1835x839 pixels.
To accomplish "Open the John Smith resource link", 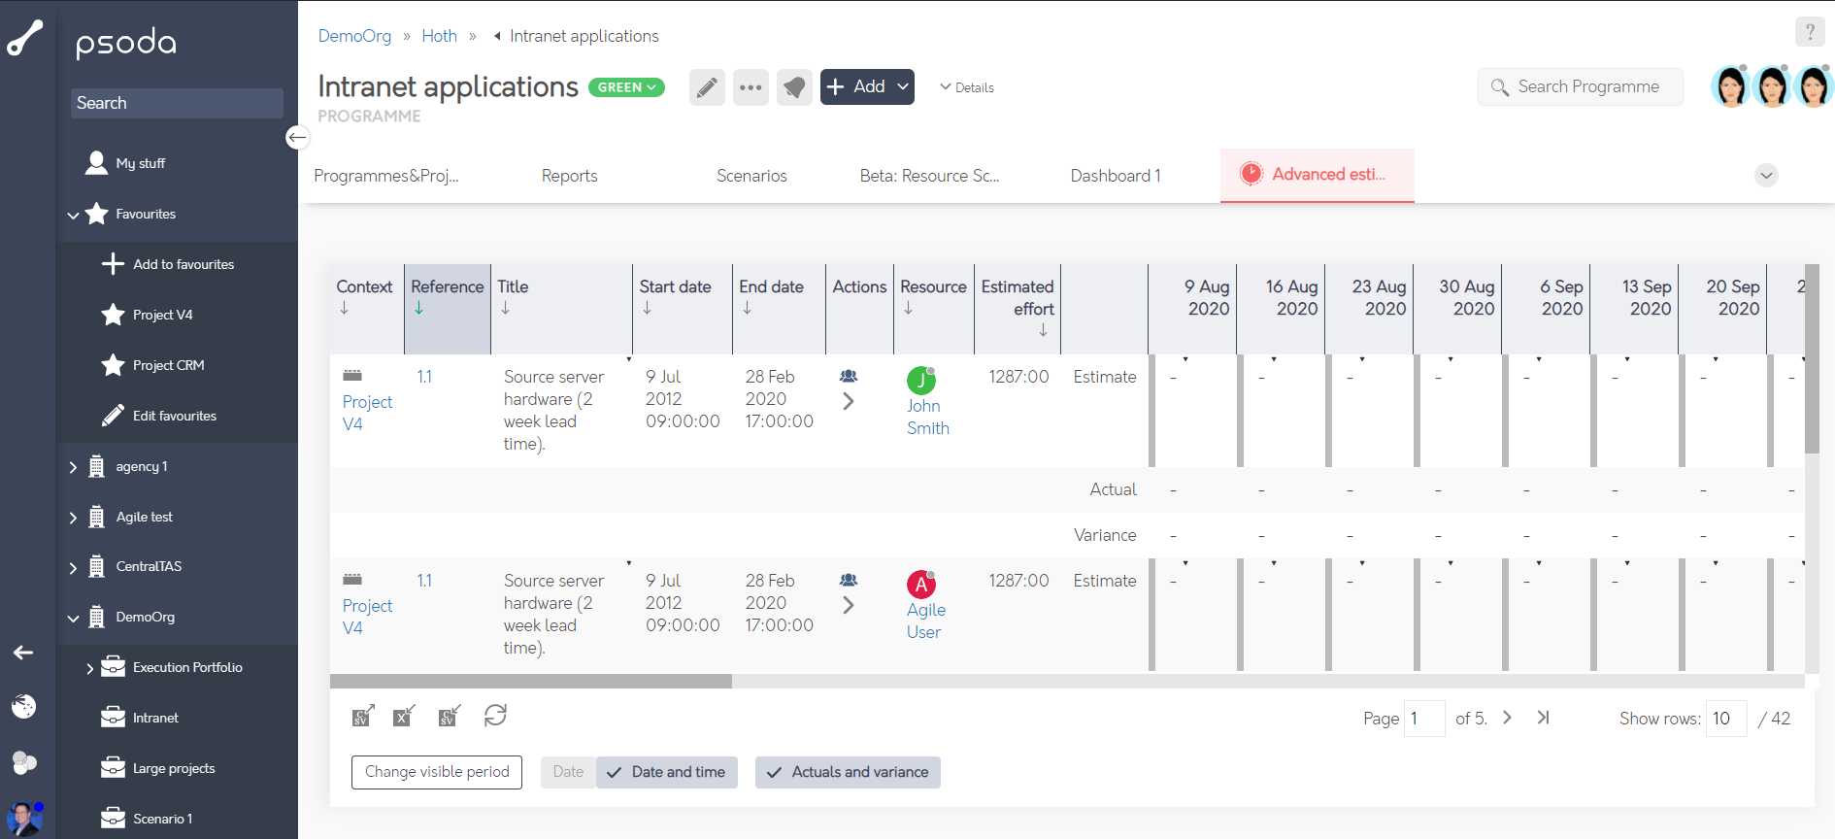I will pyautogui.click(x=927, y=417).
